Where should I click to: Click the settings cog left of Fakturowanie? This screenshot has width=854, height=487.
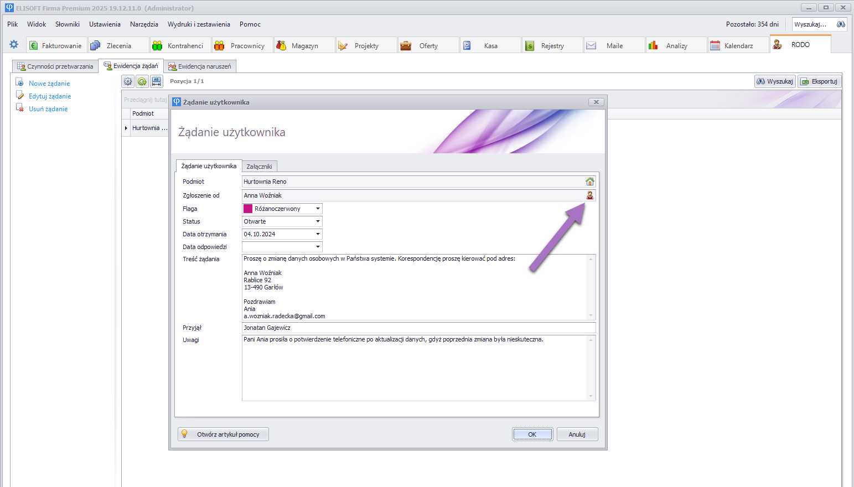14,45
